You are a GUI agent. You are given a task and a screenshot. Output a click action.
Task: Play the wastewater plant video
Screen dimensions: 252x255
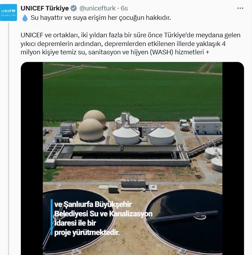pos(132,159)
